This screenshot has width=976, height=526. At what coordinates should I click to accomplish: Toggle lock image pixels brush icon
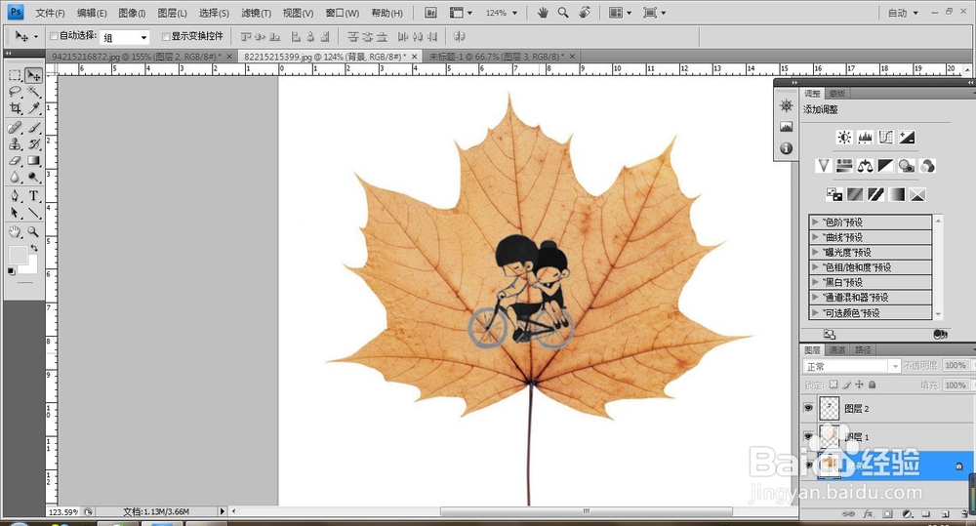coord(847,384)
